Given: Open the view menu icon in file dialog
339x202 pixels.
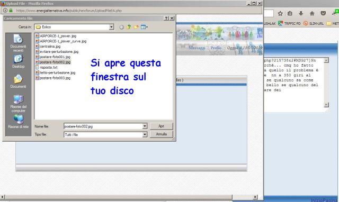Looking at the screenshot, I should [x=144, y=27].
